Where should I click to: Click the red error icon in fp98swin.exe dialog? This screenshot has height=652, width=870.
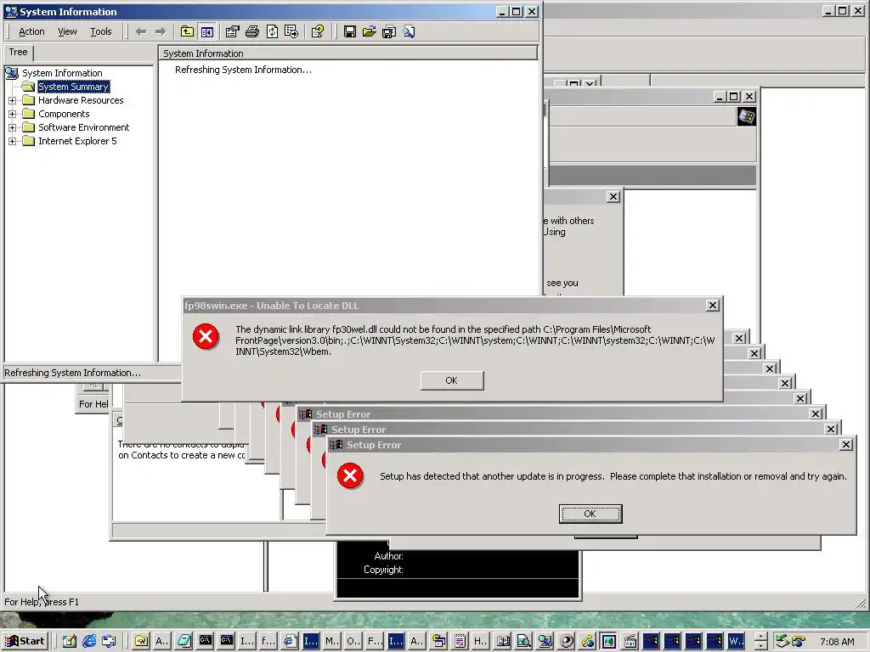[206, 336]
